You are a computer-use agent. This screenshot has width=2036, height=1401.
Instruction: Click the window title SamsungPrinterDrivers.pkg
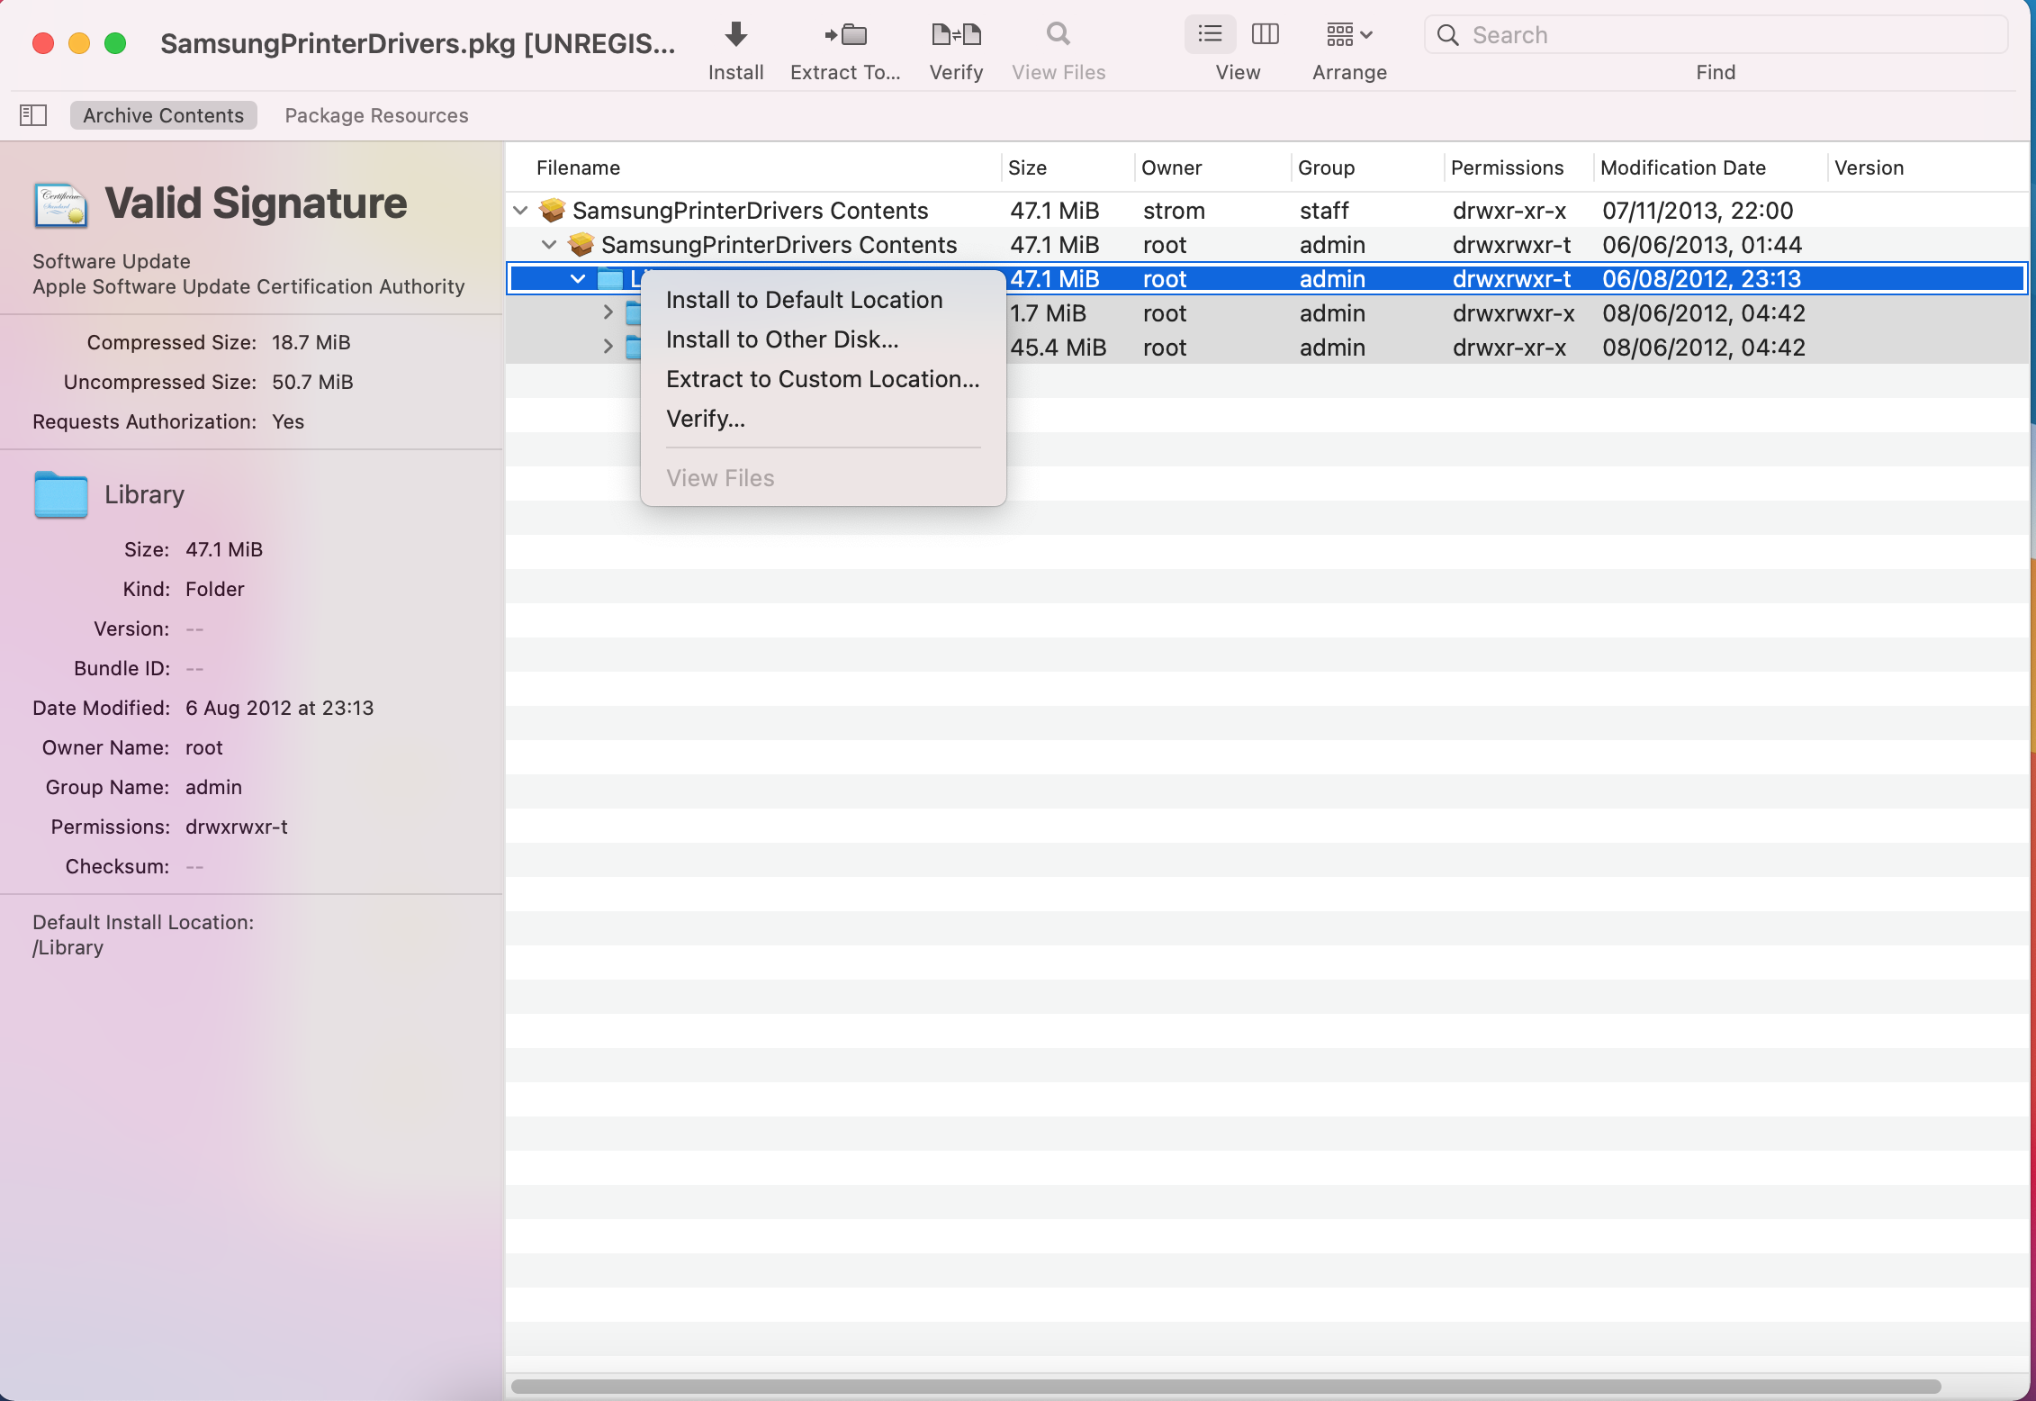coord(418,43)
